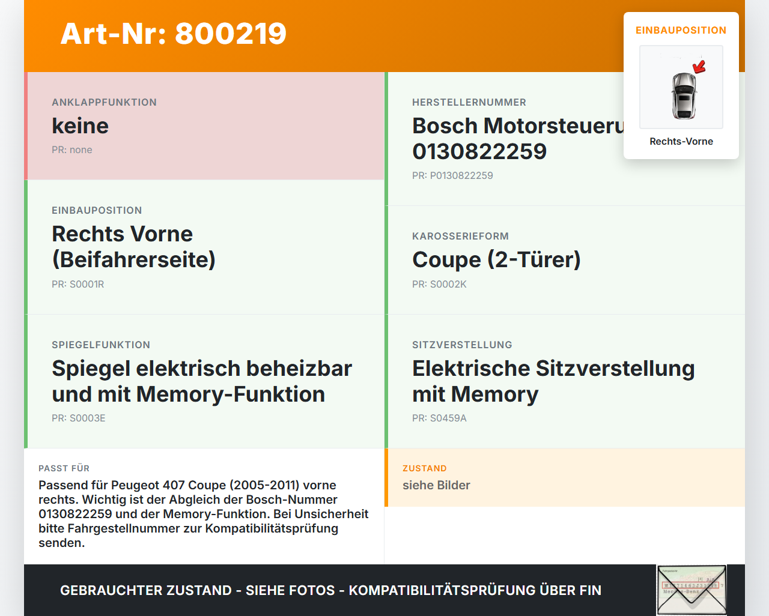Click the car position diagram image
Screen dimensions: 769x616
point(681,87)
